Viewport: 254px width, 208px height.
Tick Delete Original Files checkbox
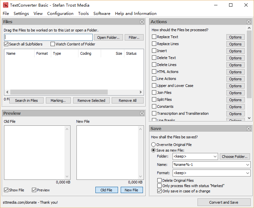(x=159, y=180)
